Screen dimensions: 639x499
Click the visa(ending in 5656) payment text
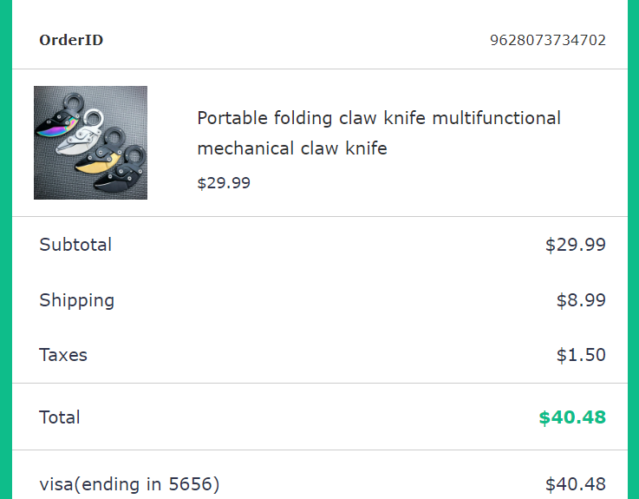pyautogui.click(x=129, y=484)
